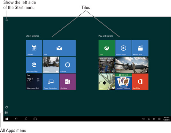The width and height of the screenshot is (171, 133).
Task: Click the Get Office tile
Action: click(x=140, y=82)
